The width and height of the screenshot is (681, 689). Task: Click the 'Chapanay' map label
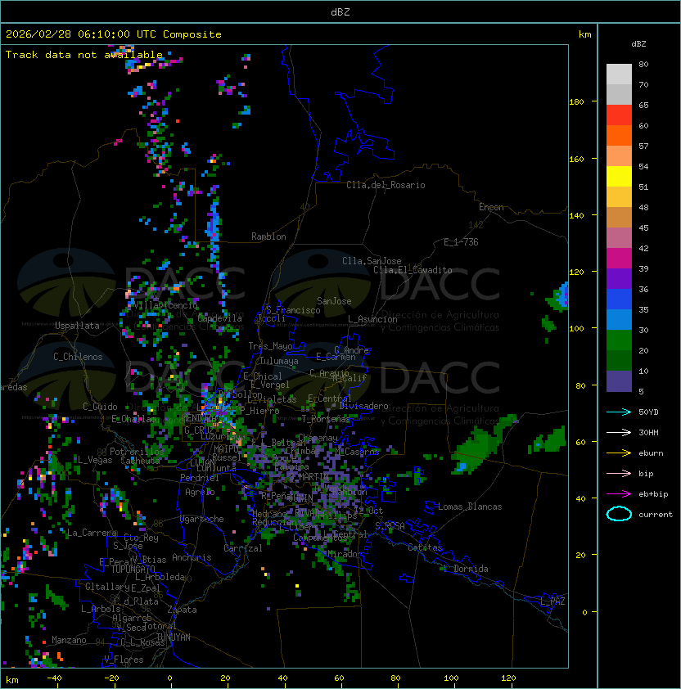pos(318,438)
